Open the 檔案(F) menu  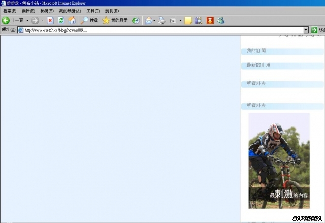[x=10, y=11]
